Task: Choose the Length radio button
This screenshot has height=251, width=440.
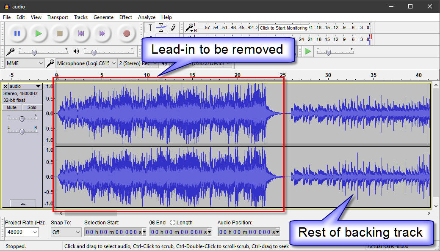Action: pos(172,222)
